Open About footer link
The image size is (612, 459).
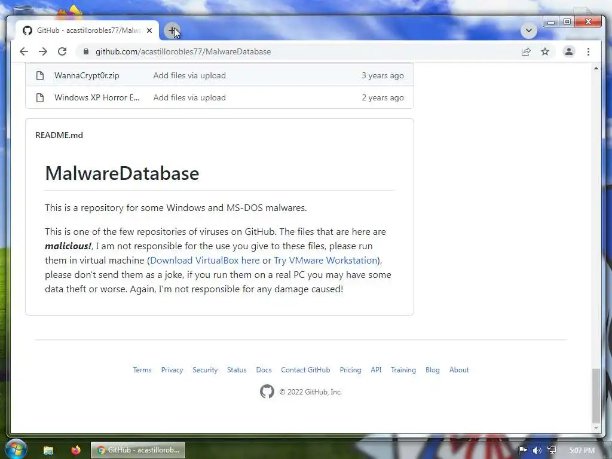click(459, 369)
